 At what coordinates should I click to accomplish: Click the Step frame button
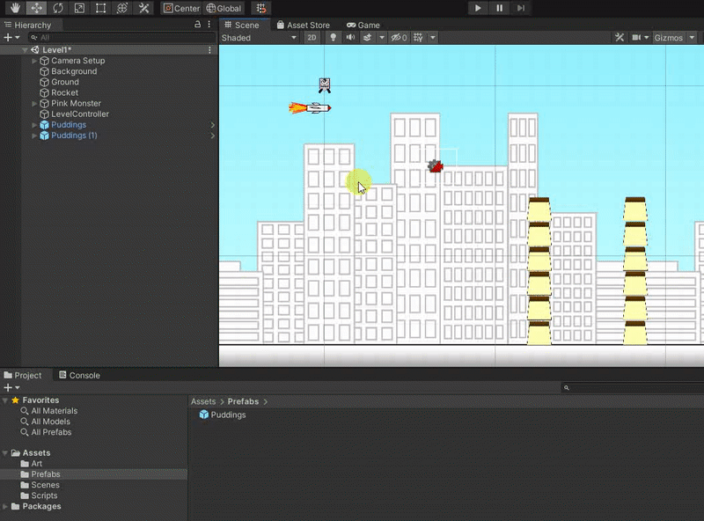pyautogui.click(x=522, y=8)
